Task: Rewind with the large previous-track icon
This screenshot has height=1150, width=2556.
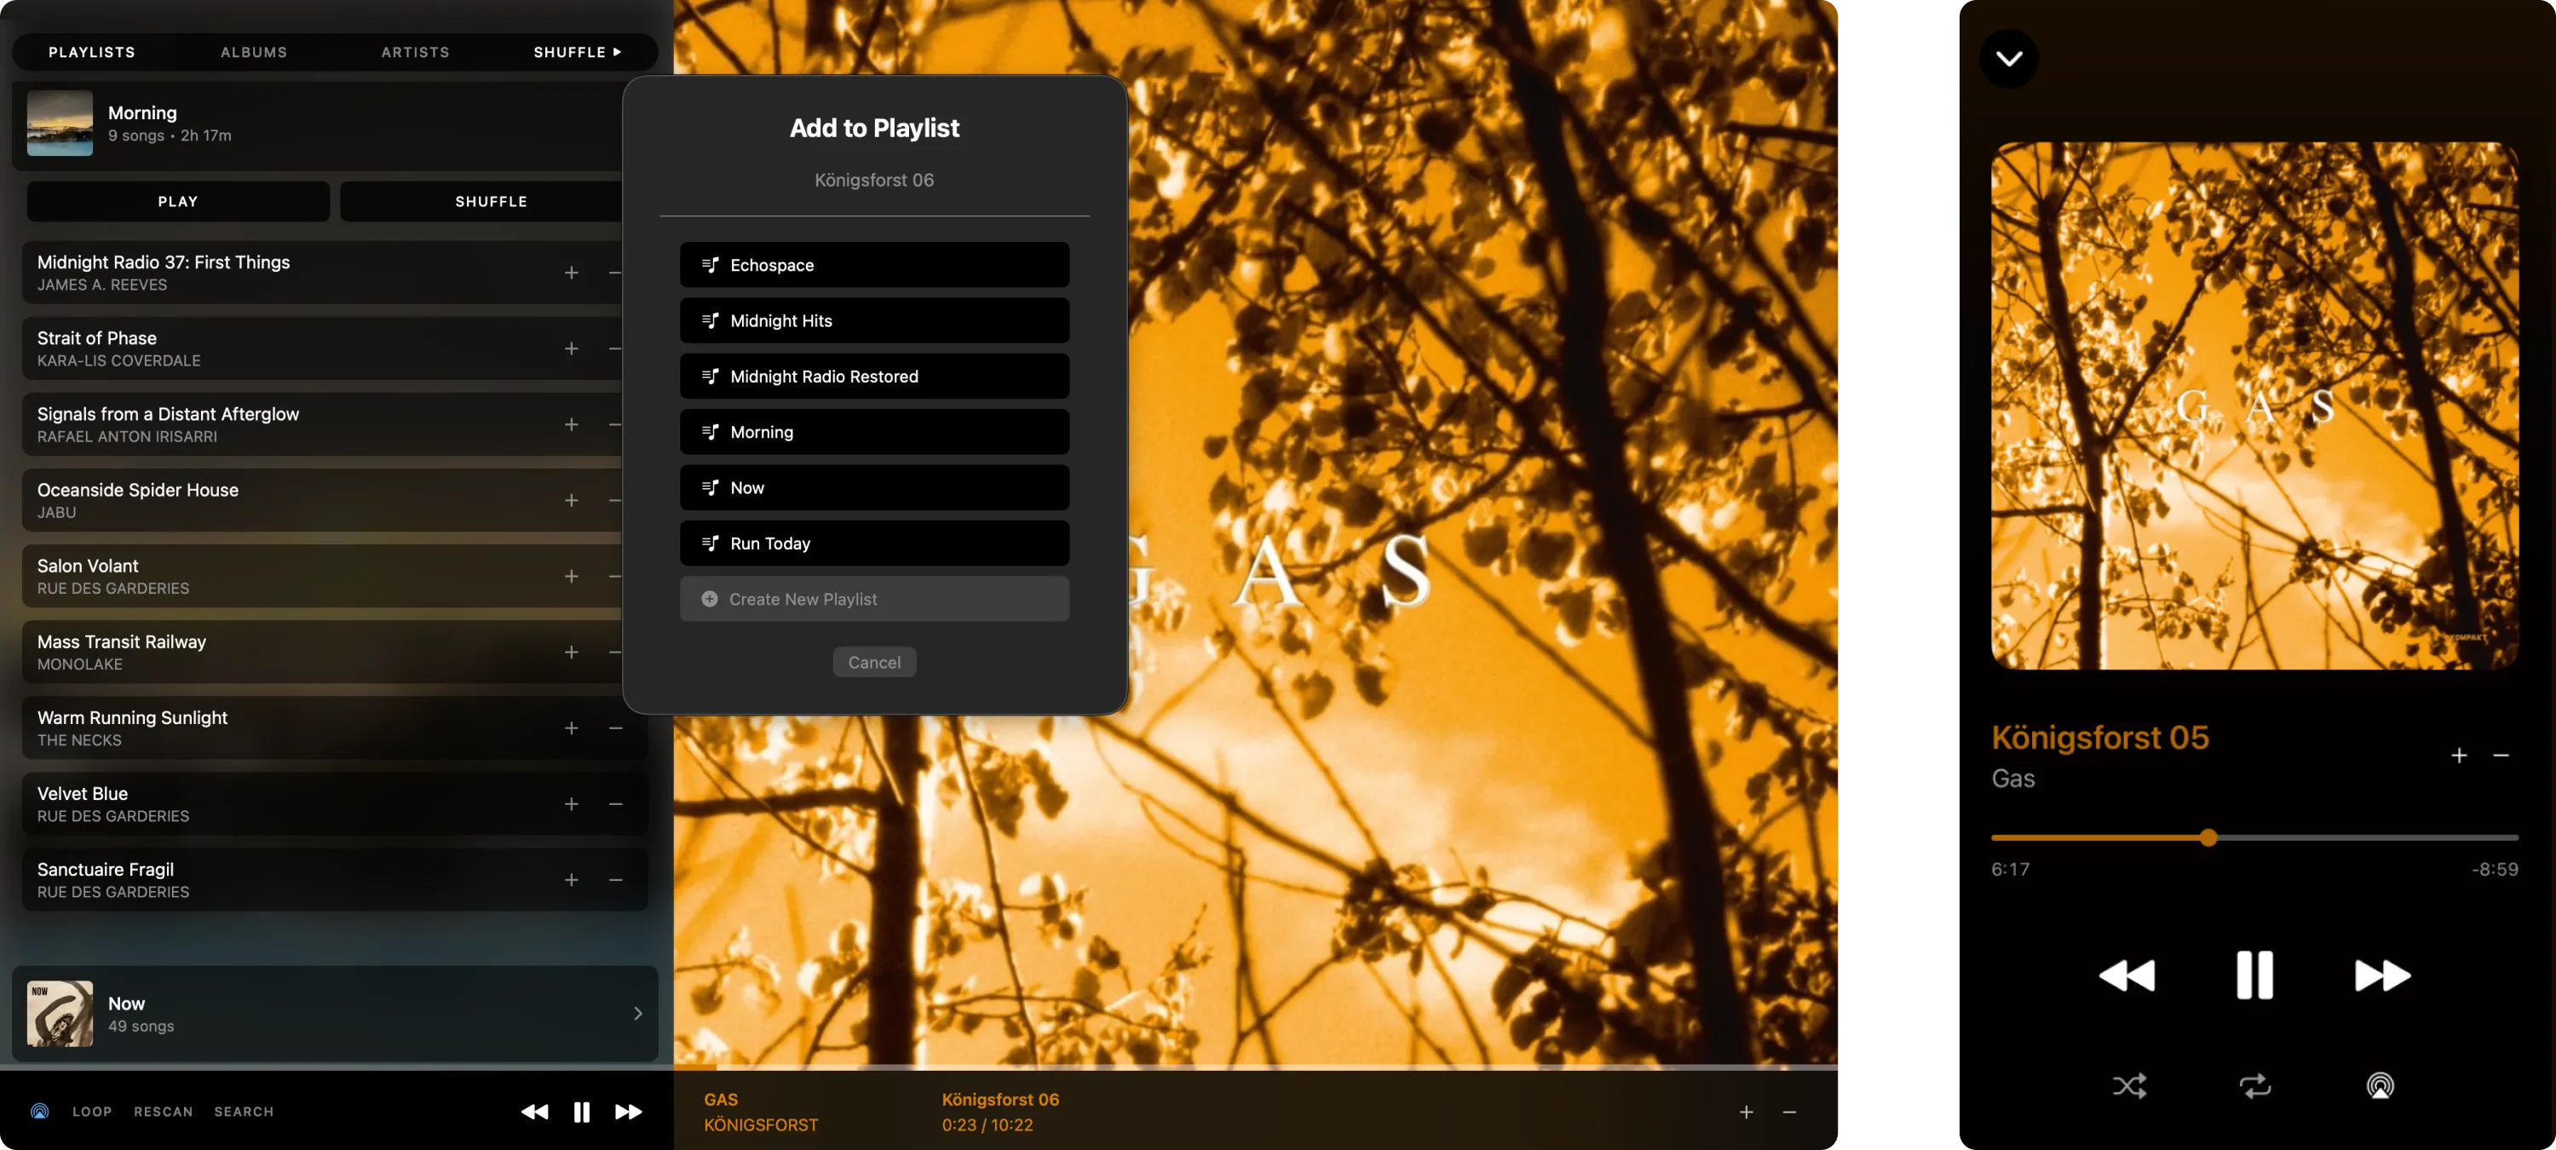Action: pos(2127,975)
